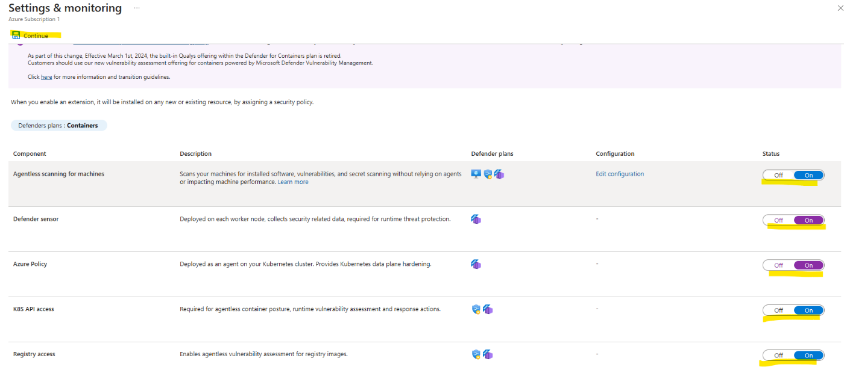Screen dimensions: 844x382
Task: Enable K8S API access with On
Action: [x=808, y=310]
